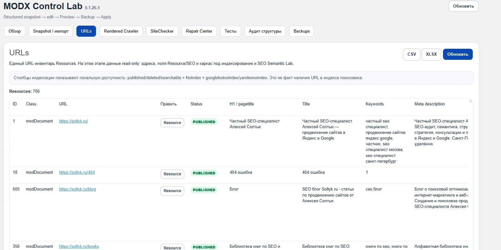Click the '404 ошибка' H1 cell
Screen dimensions: 501x250
[241, 172]
